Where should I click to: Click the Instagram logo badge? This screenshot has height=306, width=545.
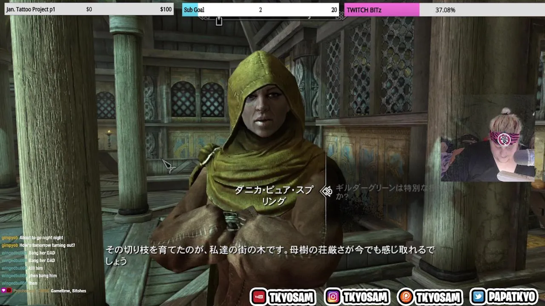333,297
